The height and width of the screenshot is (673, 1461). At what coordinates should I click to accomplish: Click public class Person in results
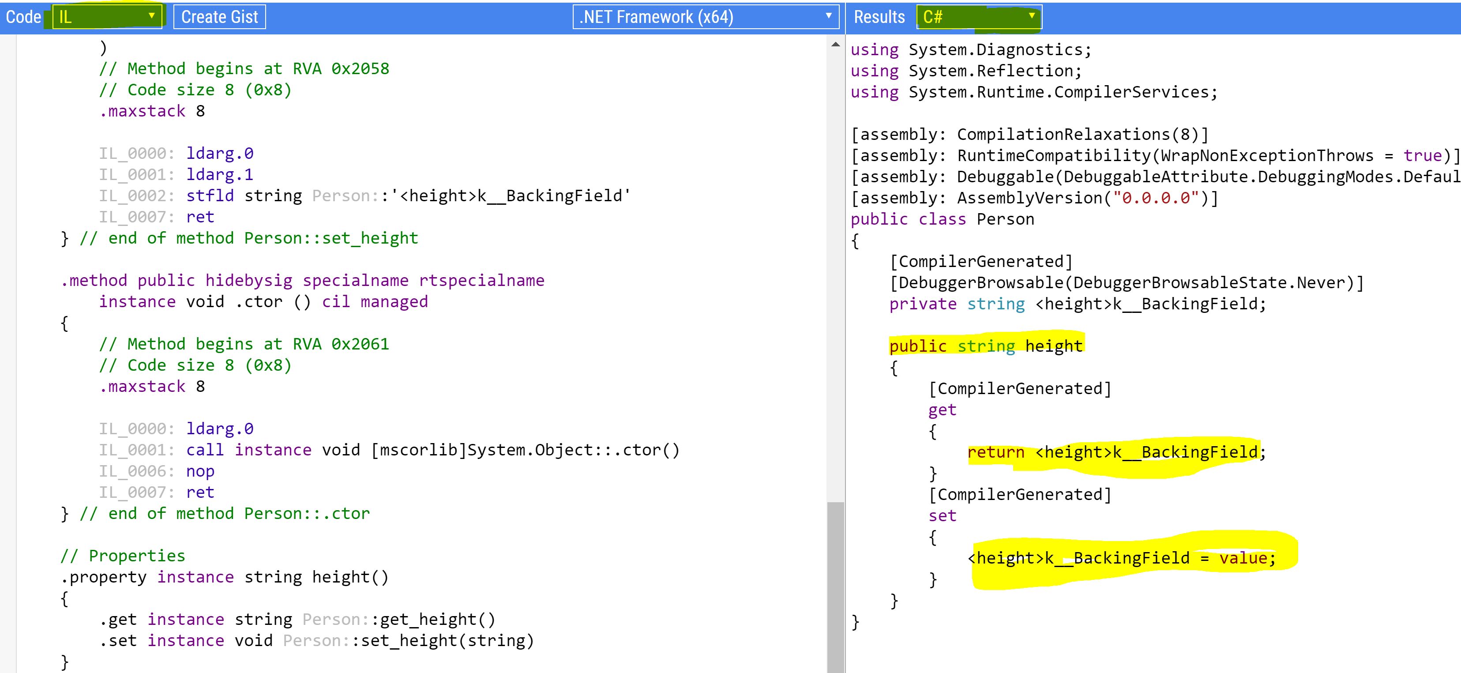tap(942, 219)
